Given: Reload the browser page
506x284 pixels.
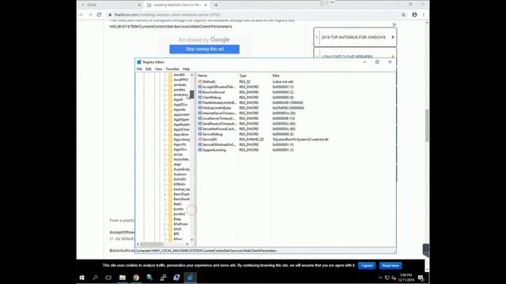Looking at the screenshot, I should [99, 15].
